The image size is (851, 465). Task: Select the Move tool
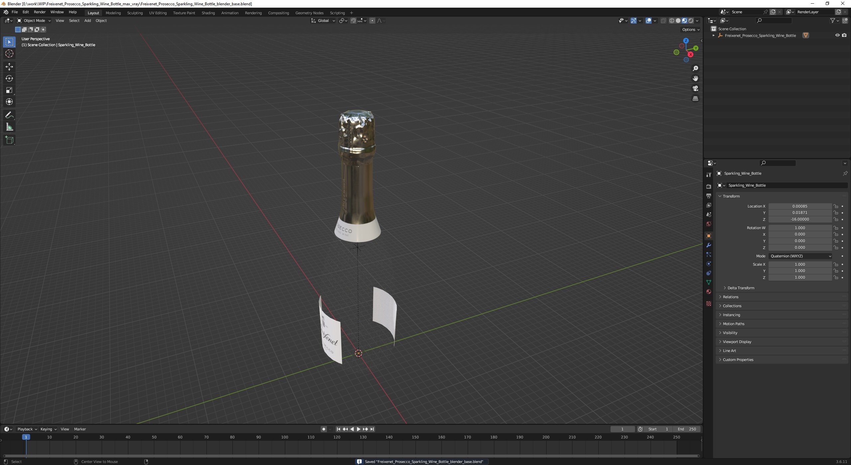[9, 67]
